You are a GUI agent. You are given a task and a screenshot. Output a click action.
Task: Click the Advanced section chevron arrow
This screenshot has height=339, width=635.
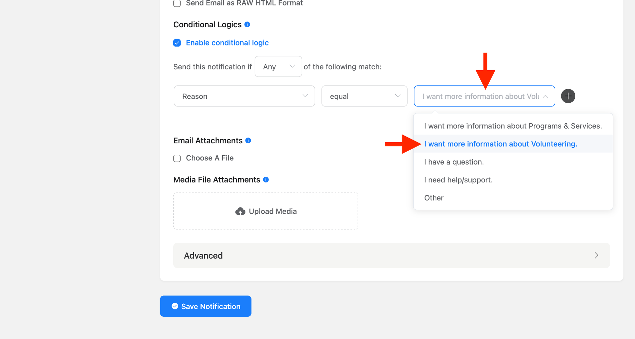pos(596,255)
